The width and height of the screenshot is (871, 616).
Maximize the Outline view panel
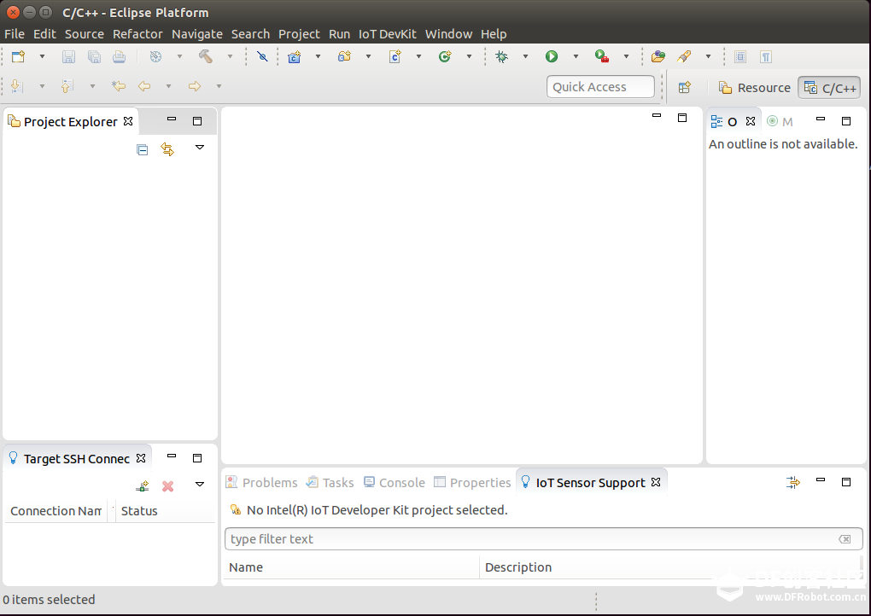click(x=846, y=121)
